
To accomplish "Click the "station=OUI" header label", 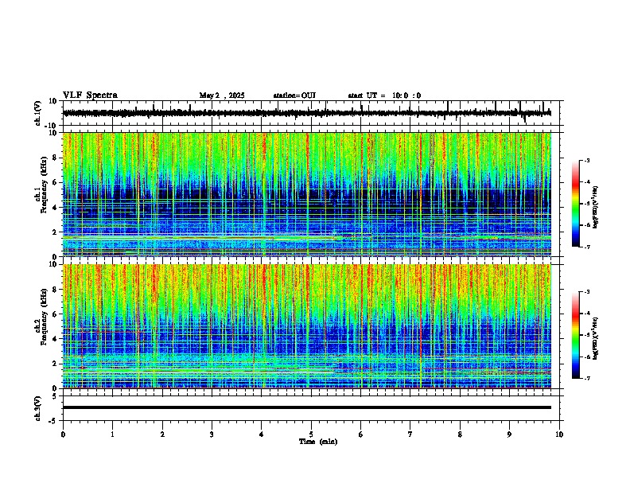I will pos(294,95).
